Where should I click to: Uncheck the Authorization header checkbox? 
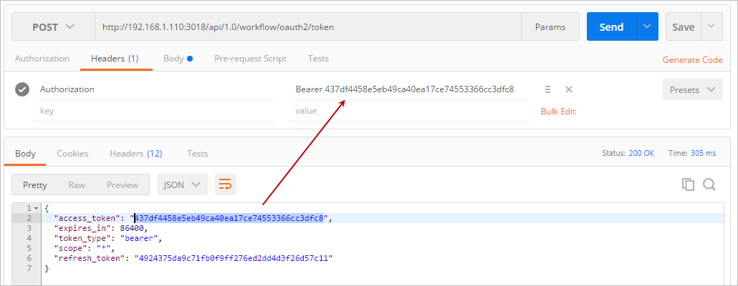[x=22, y=89]
